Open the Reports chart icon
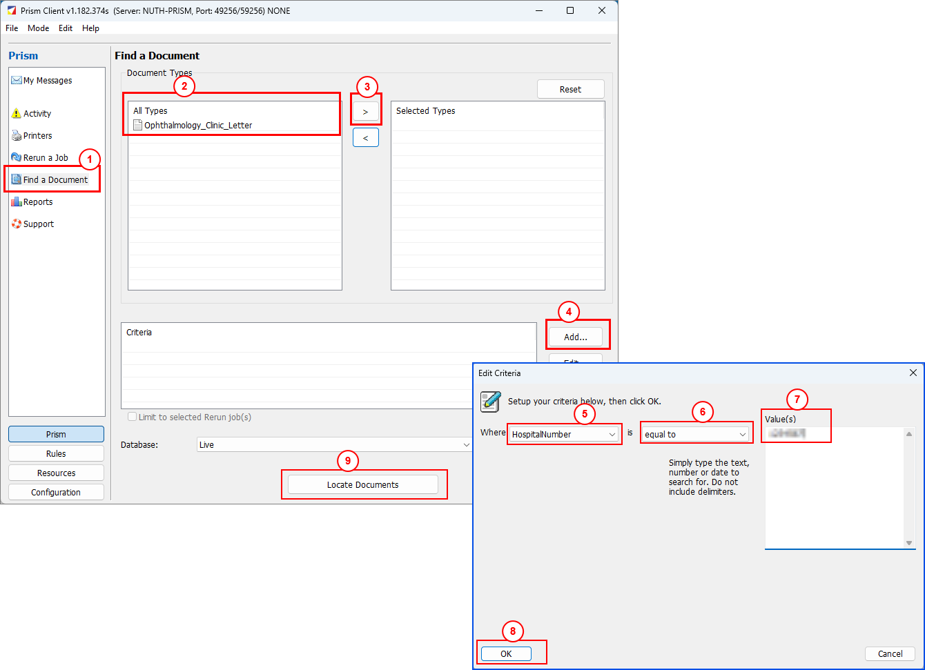Viewport: 925px width, 670px height. pos(17,202)
